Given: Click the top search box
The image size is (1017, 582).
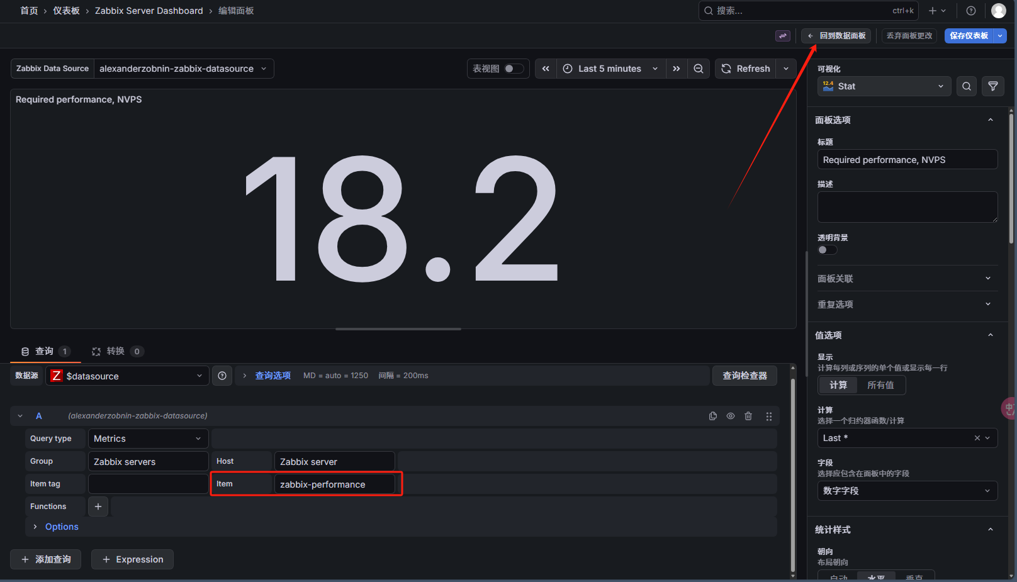Looking at the screenshot, I should pos(809,11).
